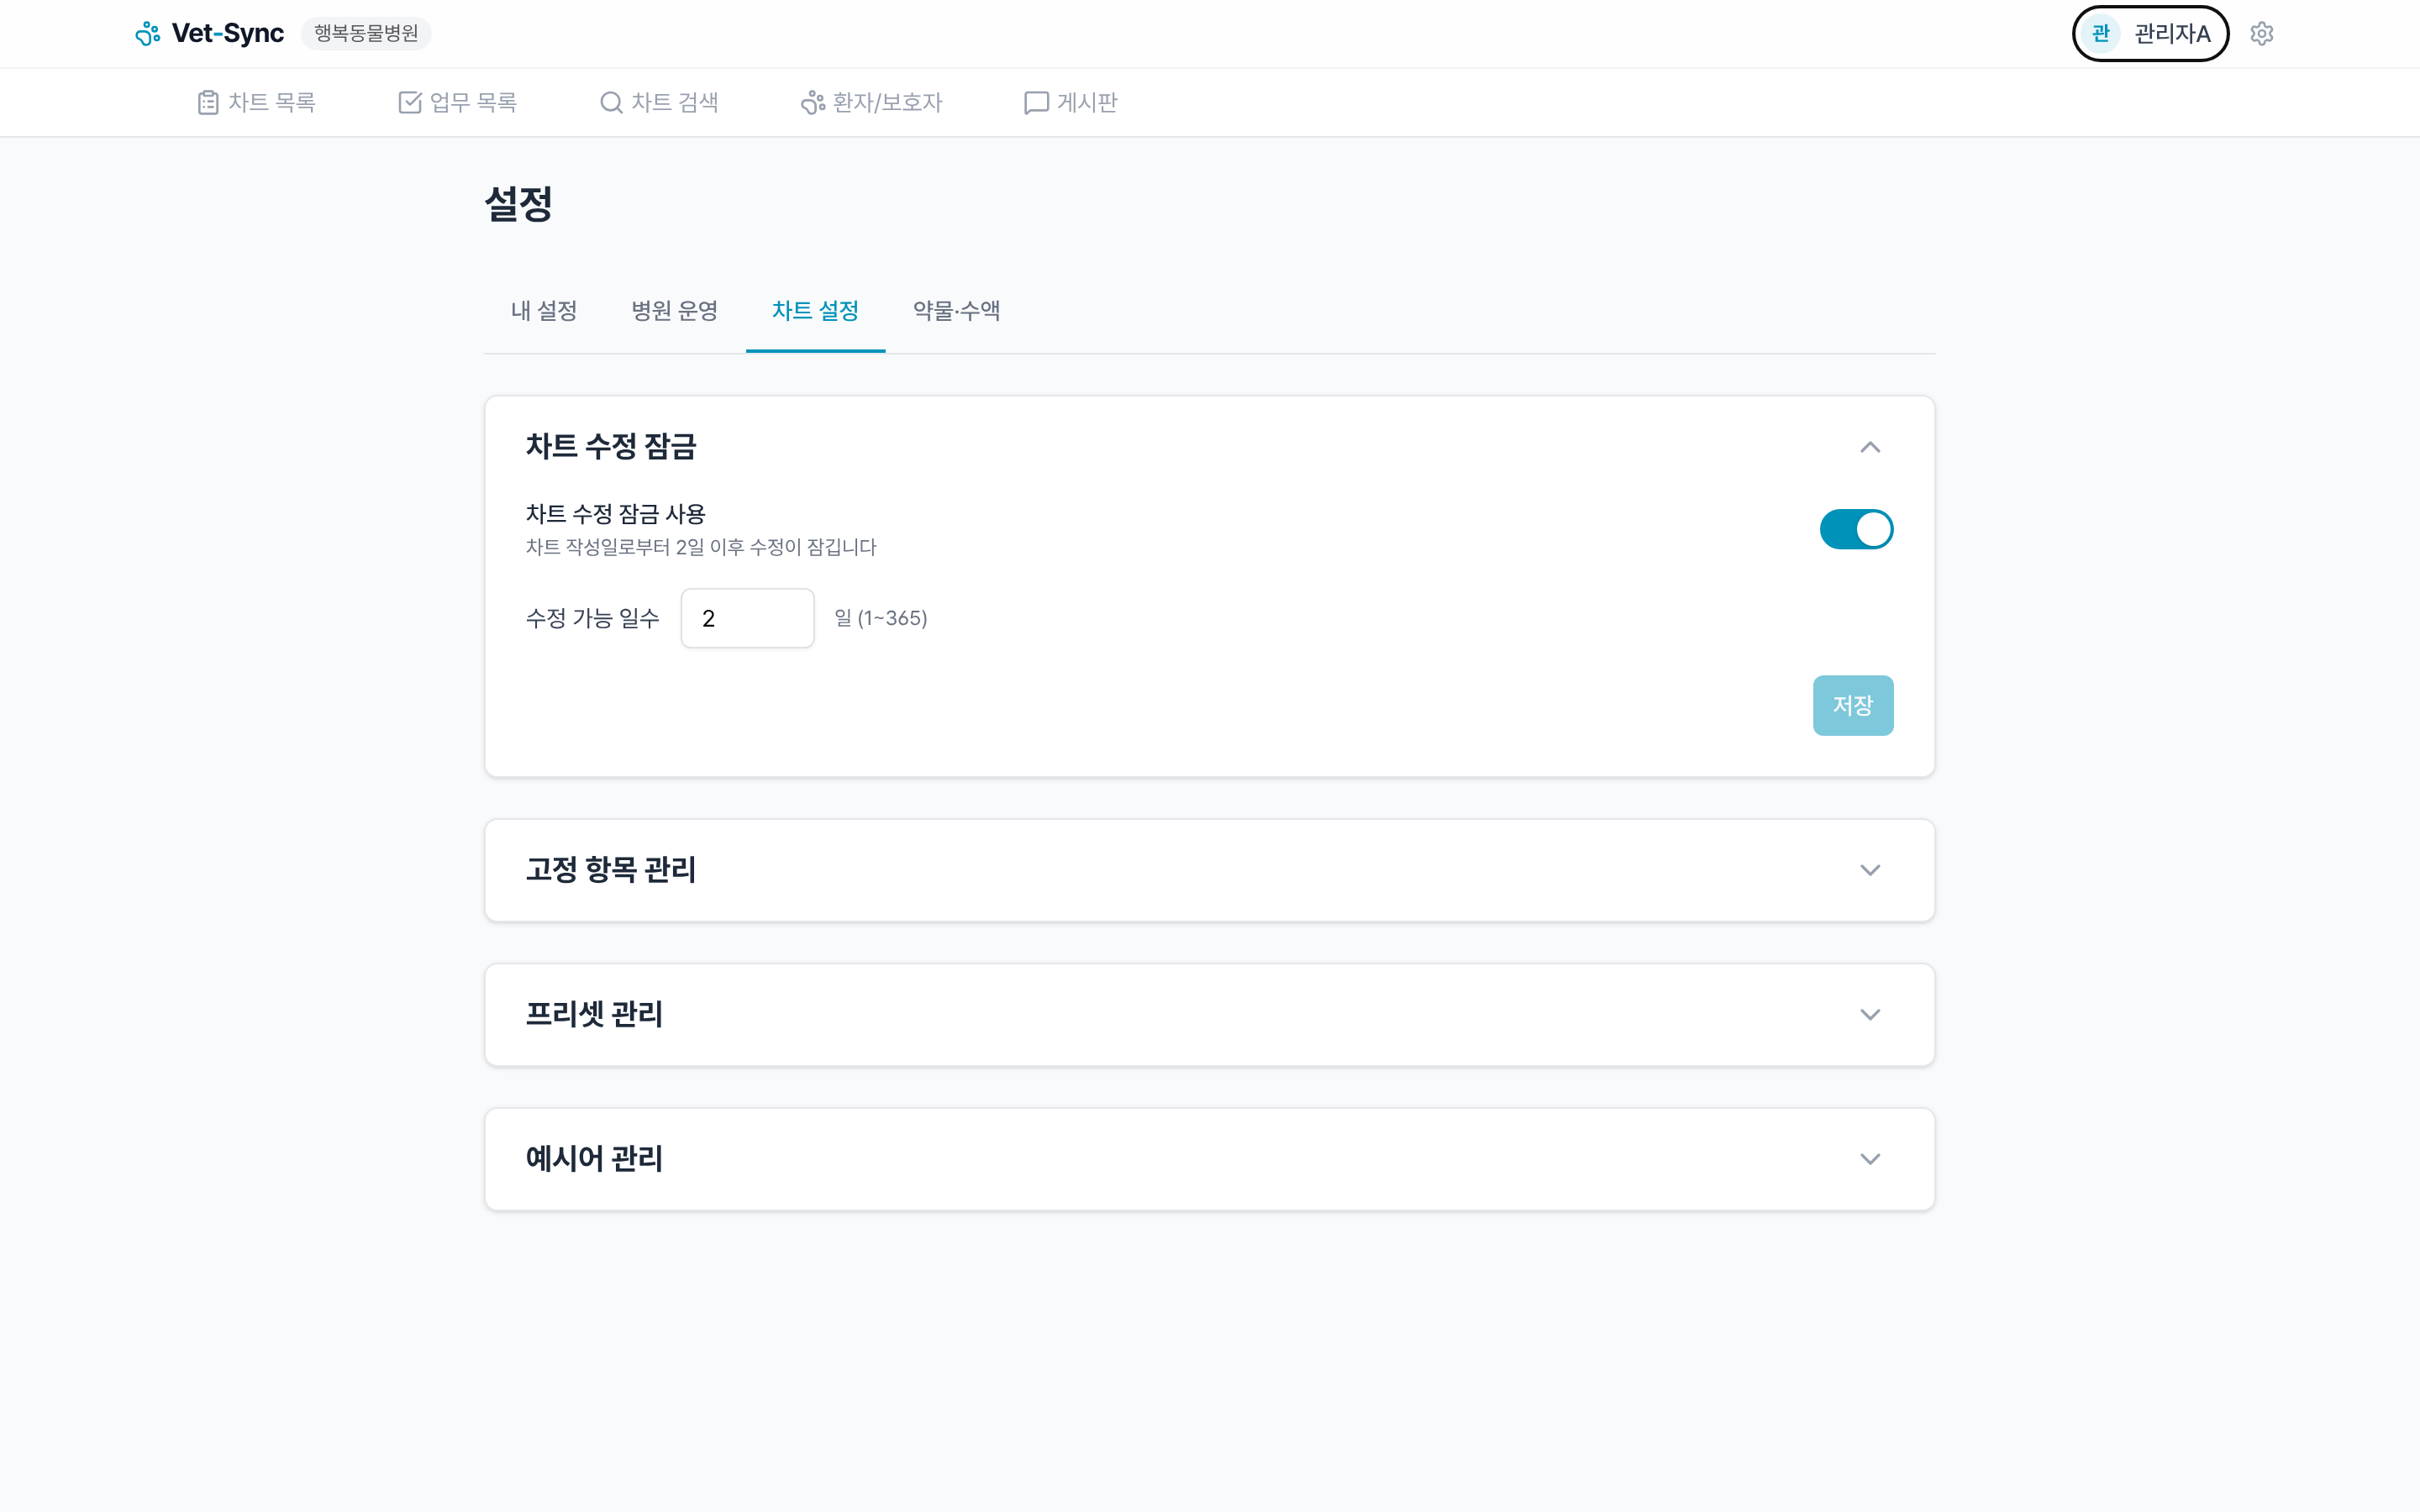Click the 수정 가능 일수 input field
Screen dimensions: 2420x1512
coord(747,618)
